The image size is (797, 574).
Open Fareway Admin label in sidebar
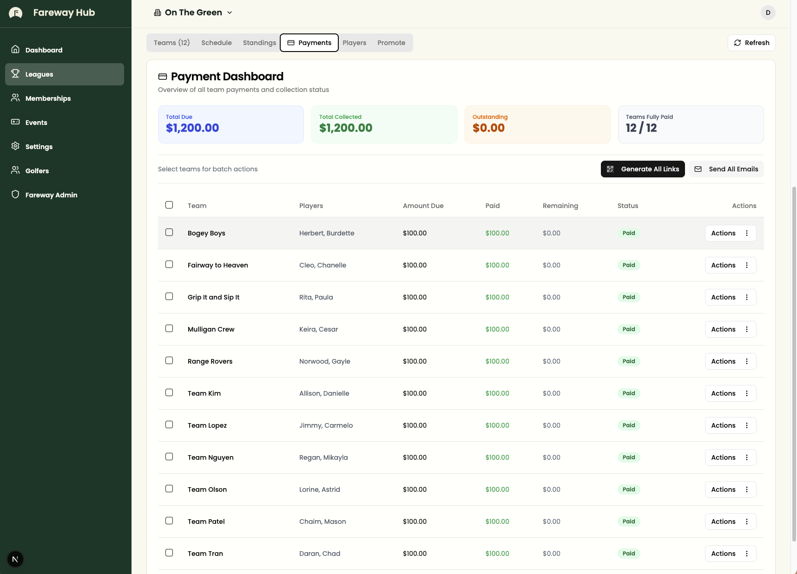point(51,195)
